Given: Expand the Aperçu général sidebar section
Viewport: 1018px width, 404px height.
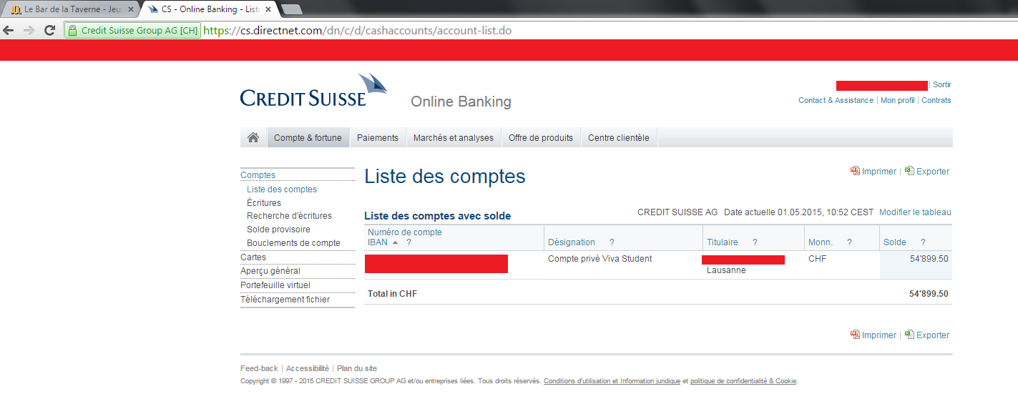Looking at the screenshot, I should click(270, 271).
